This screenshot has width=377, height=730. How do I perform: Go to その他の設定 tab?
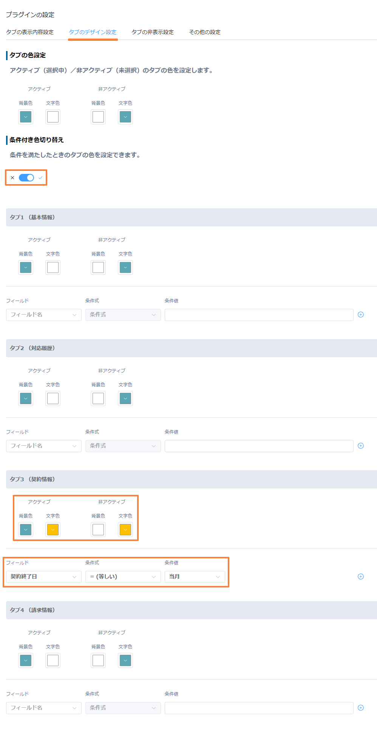(205, 32)
